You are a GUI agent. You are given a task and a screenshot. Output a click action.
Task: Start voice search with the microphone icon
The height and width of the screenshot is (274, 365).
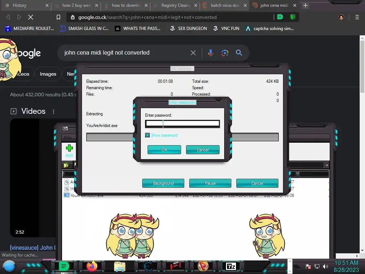point(210,53)
